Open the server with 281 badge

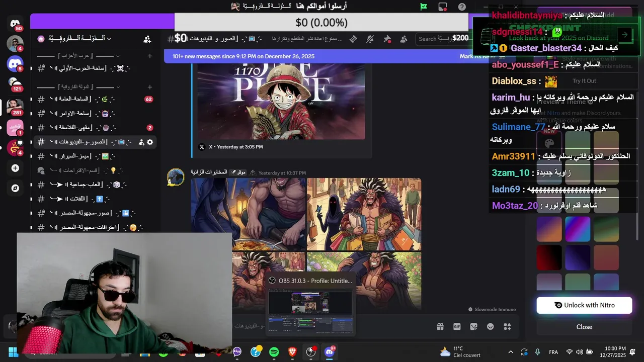click(15, 107)
